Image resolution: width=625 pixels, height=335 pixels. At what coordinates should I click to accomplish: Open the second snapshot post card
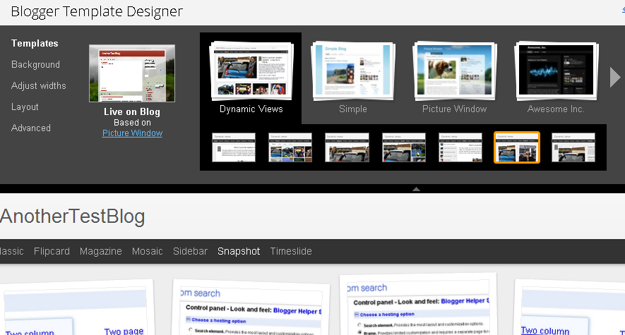tap(251, 307)
